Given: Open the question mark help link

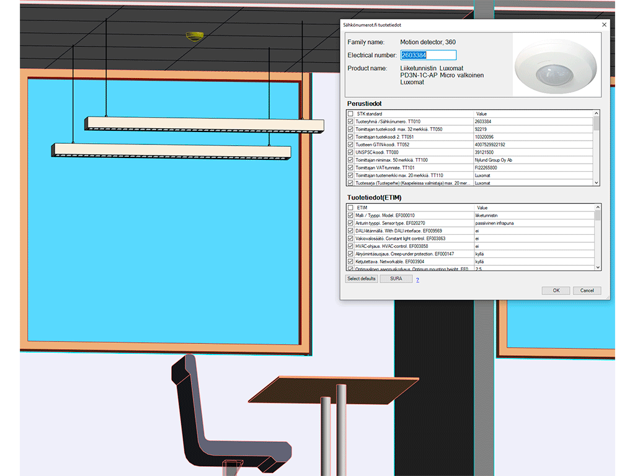Looking at the screenshot, I should click(x=417, y=280).
